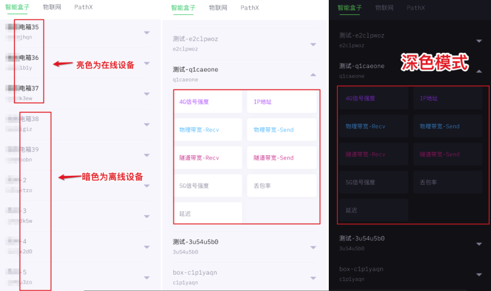This screenshot has width=491, height=291.
Task: Expand 测试-e2clpwoz in the dark mode panel
Action: 478,41
